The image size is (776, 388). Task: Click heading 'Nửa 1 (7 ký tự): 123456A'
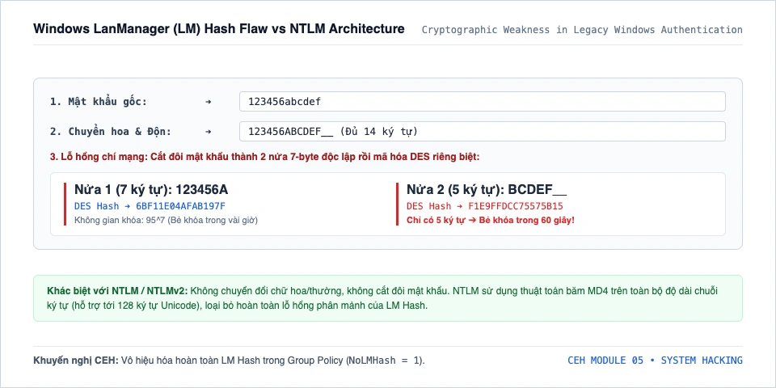click(x=151, y=189)
